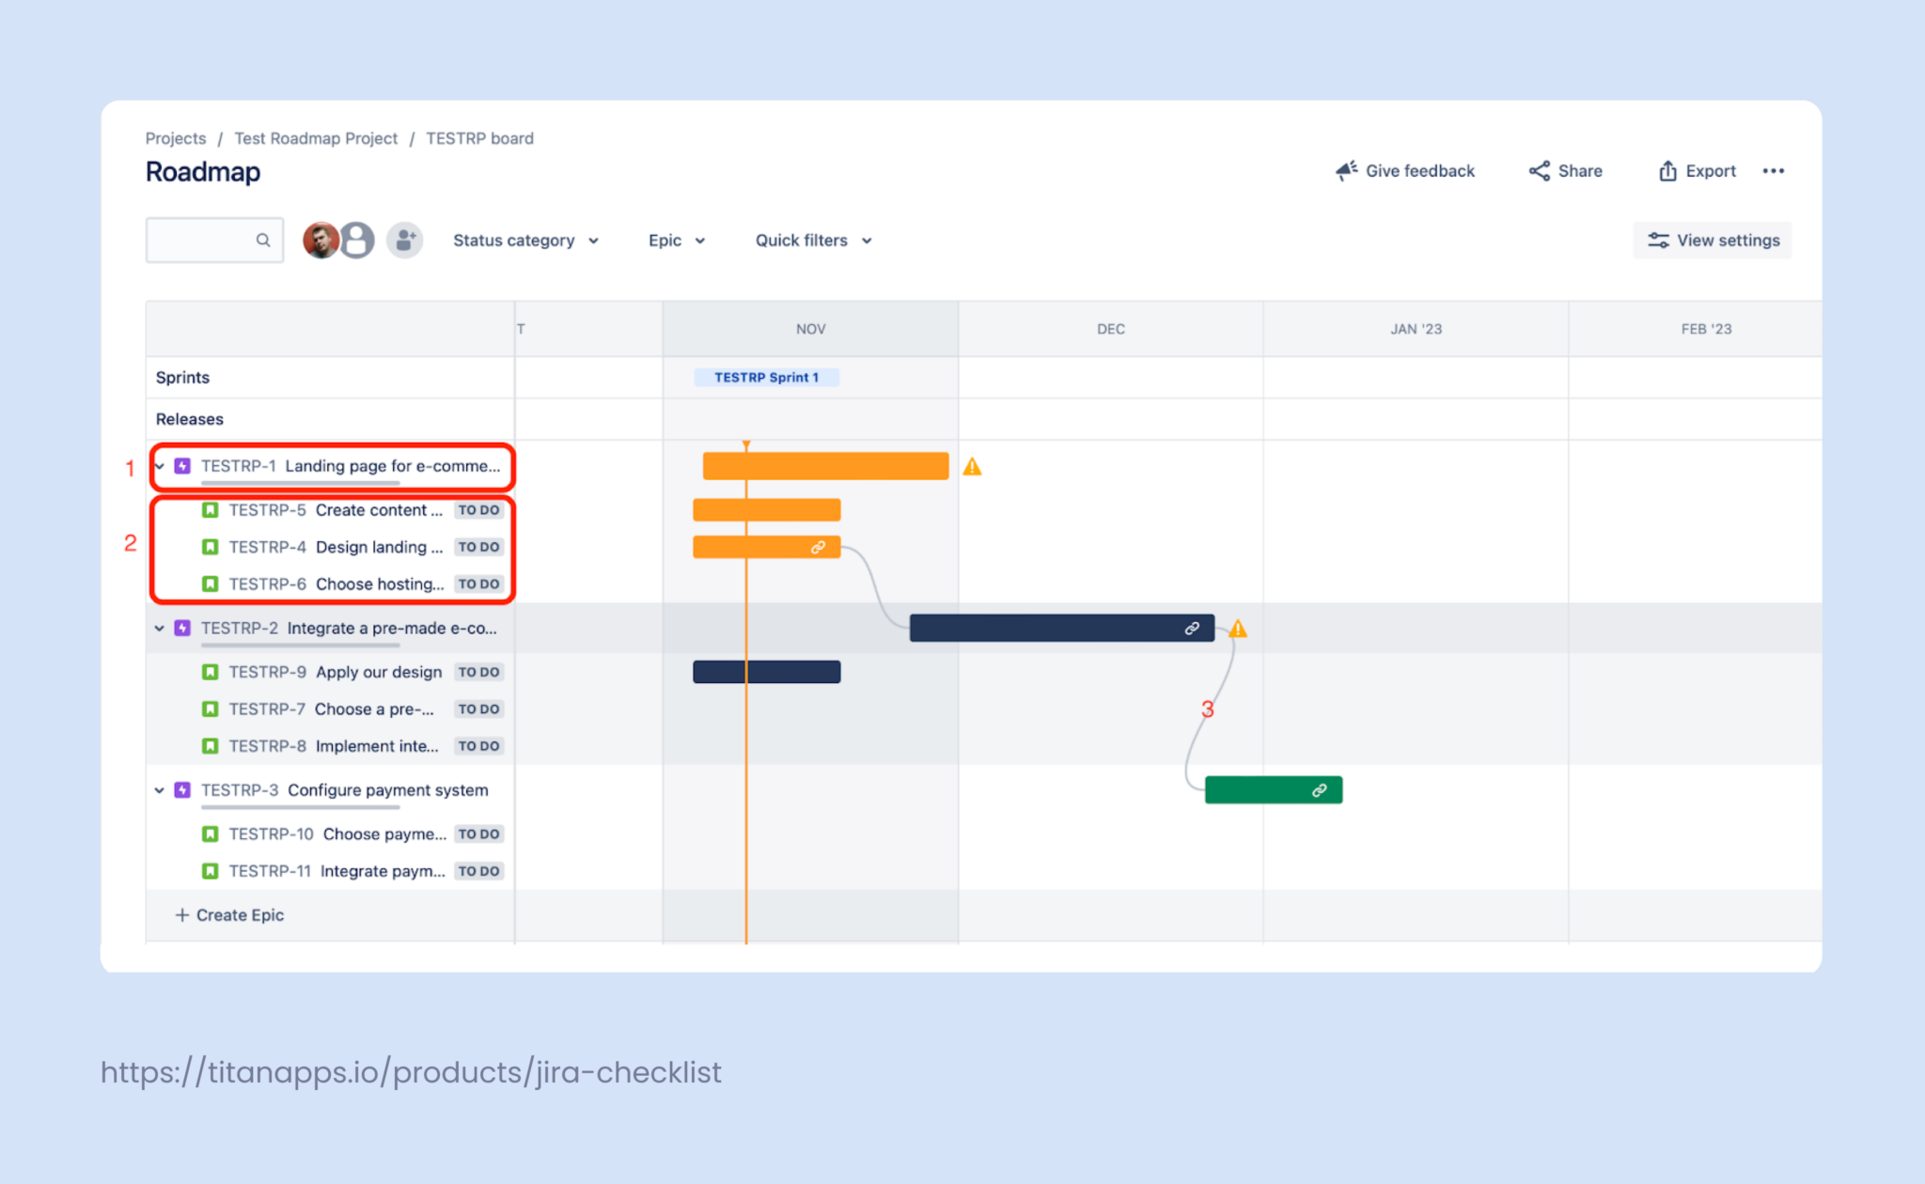Open the Projects breadcrumb link

point(175,137)
